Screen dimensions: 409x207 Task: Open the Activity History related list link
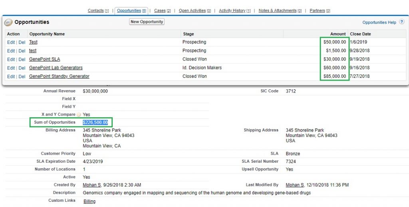click(x=235, y=11)
